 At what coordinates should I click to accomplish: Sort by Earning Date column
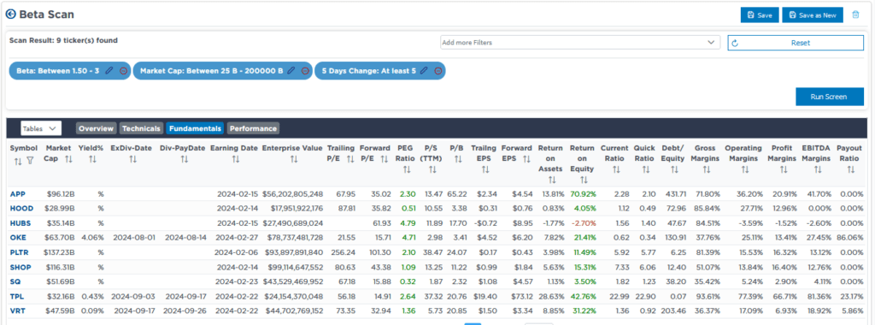coord(235,159)
